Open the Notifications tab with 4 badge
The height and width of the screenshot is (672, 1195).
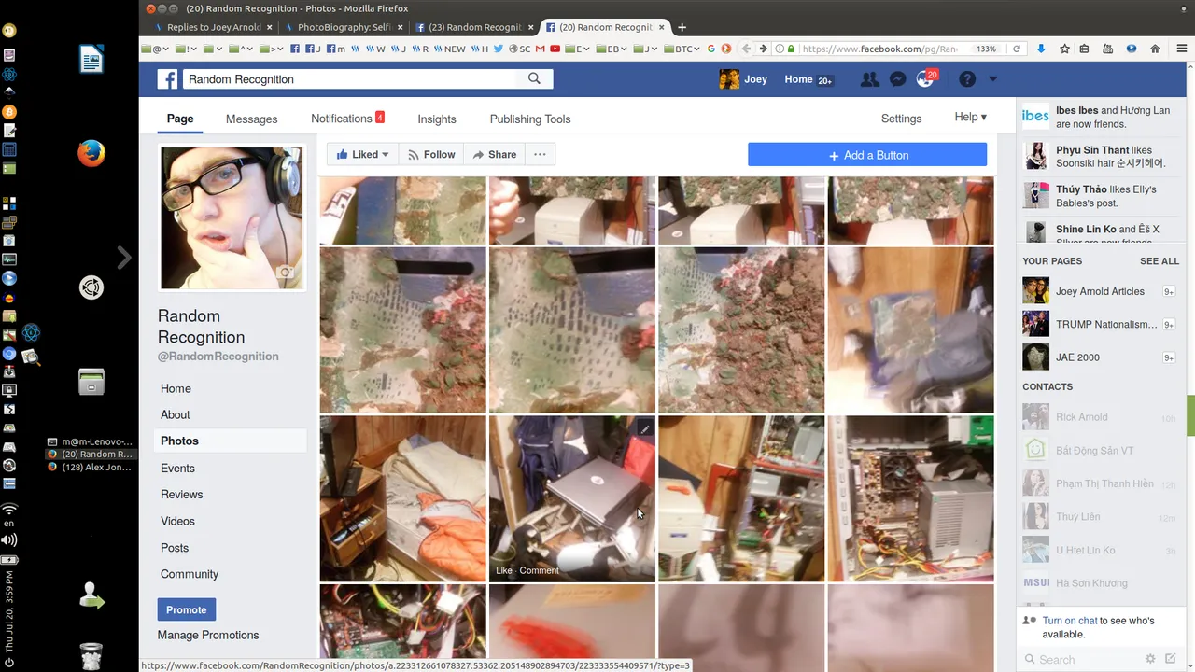(347, 119)
